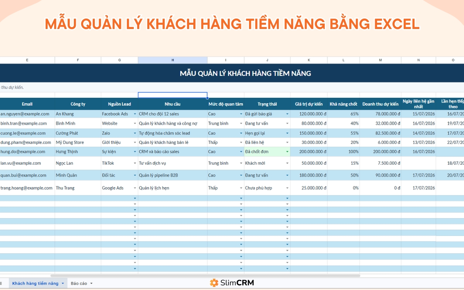
Task: Select column H header
Action: 172,60
